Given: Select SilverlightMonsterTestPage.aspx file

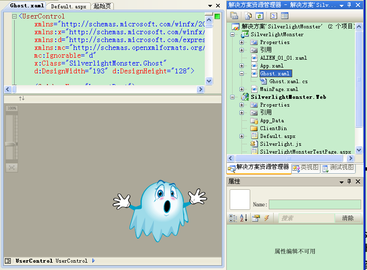Looking at the screenshot, I should click(x=305, y=152).
